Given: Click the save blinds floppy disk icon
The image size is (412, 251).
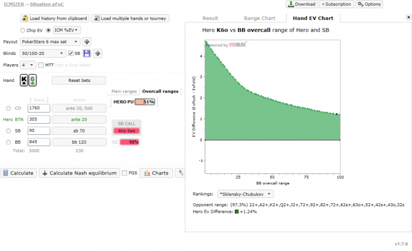Looking at the screenshot, I should [x=87, y=54].
